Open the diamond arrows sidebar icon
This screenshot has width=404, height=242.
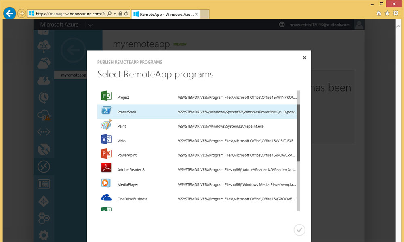click(x=44, y=201)
